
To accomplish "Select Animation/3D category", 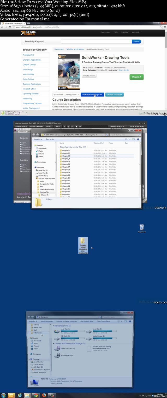I will (28, 55).
